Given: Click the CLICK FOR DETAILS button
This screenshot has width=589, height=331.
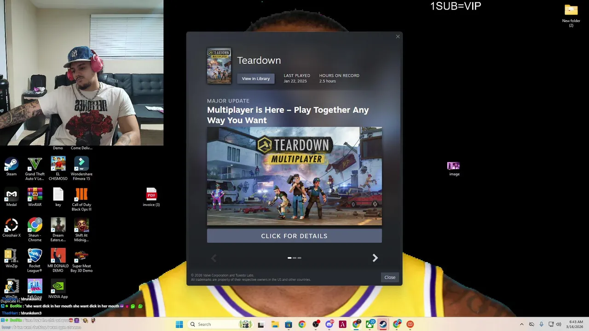Looking at the screenshot, I should 294,236.
